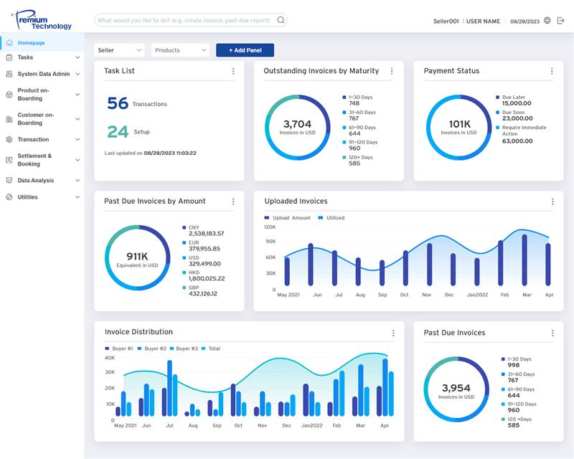This screenshot has height=459, width=574.
Task: Open Outstanding Invoices by Maturity options menu
Action: pos(392,71)
